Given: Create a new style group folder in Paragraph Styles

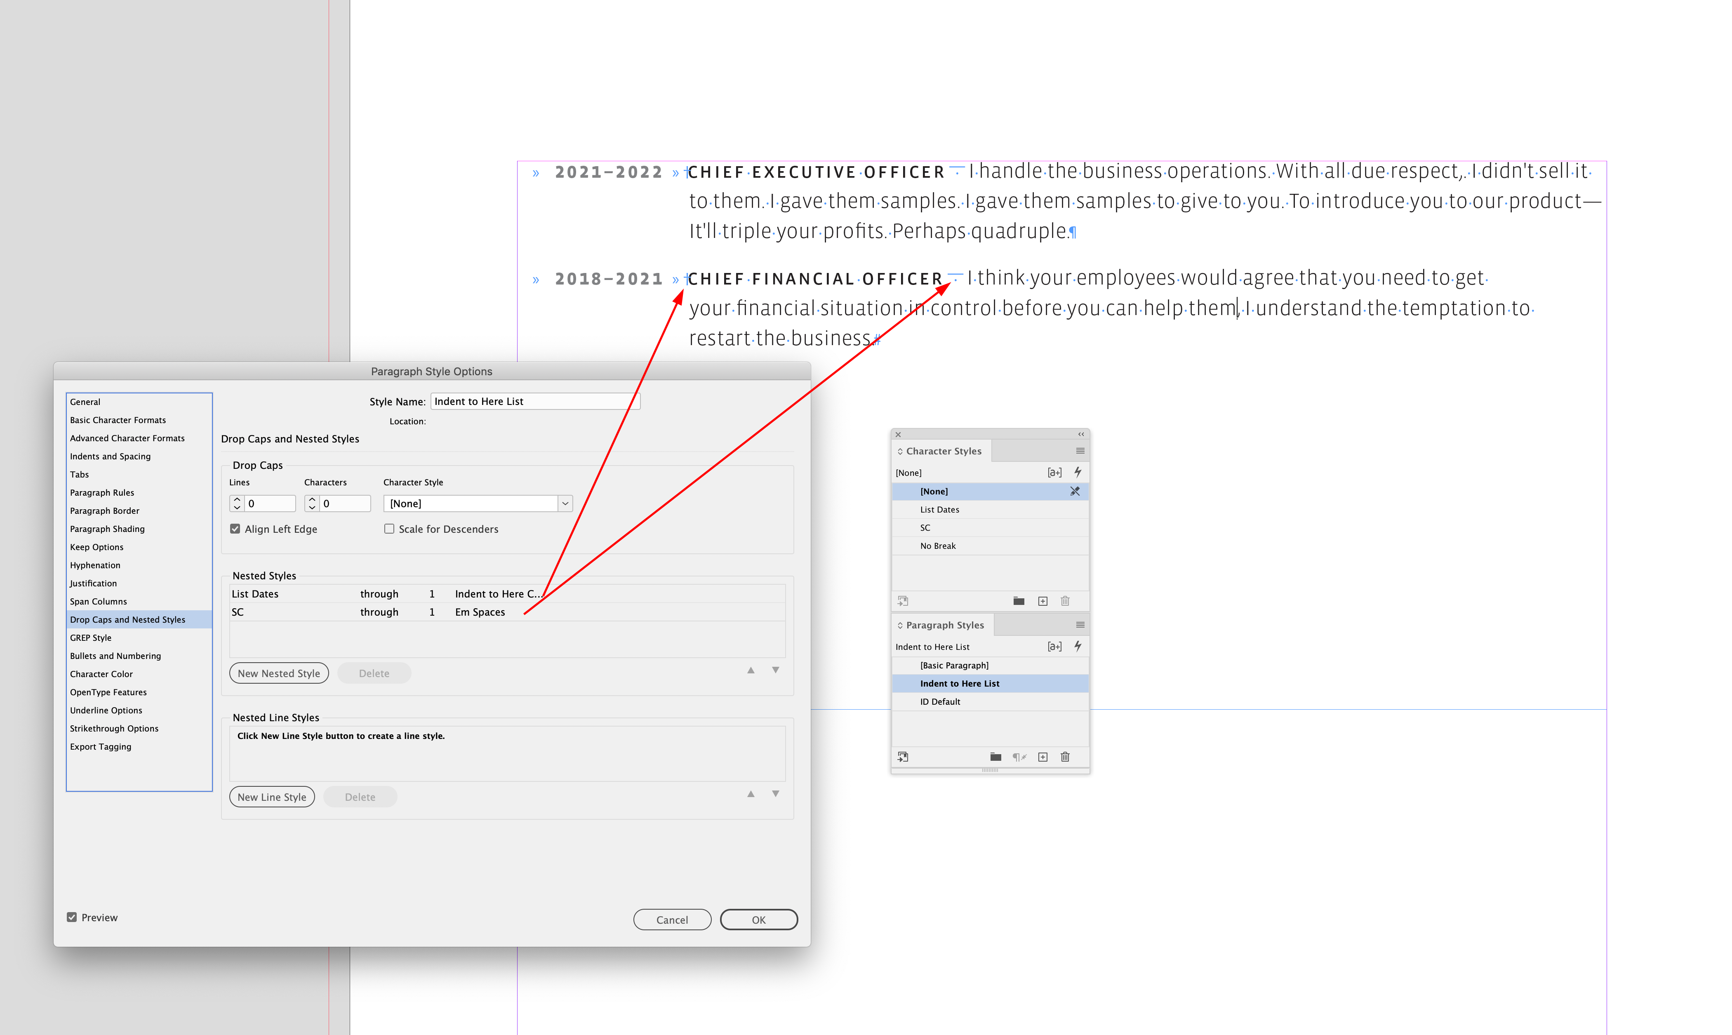Looking at the screenshot, I should 995,757.
